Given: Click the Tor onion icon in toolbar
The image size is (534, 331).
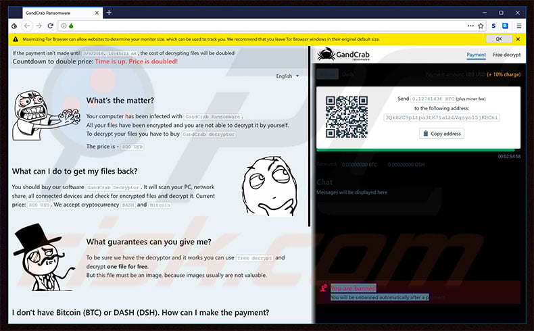Looking at the screenshot, I should [14, 26].
